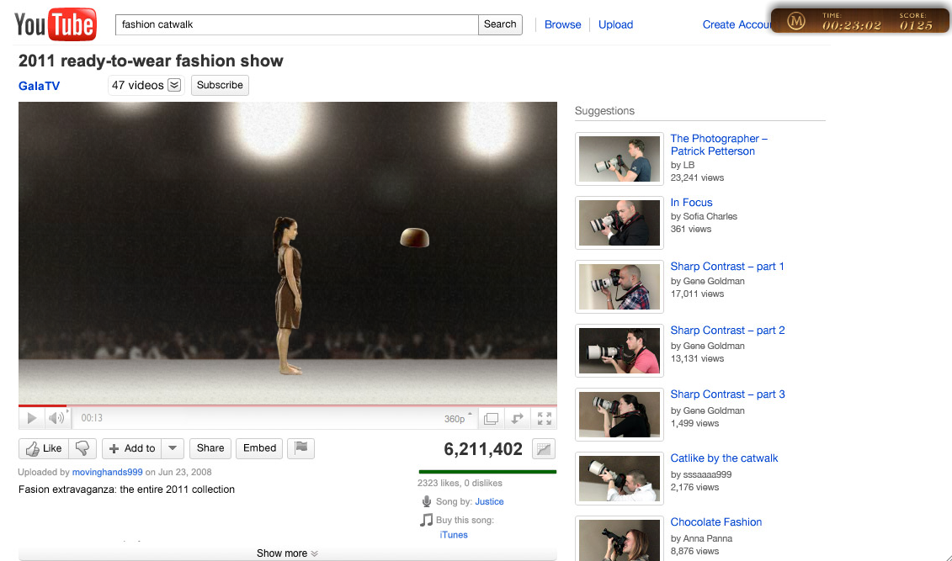Expand description with Show more
This screenshot has width=952, height=561.
point(287,553)
